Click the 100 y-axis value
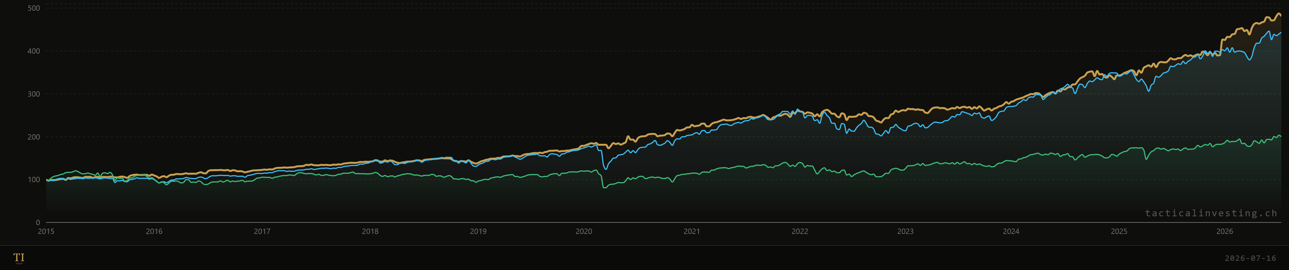1289x270 pixels. (x=34, y=179)
